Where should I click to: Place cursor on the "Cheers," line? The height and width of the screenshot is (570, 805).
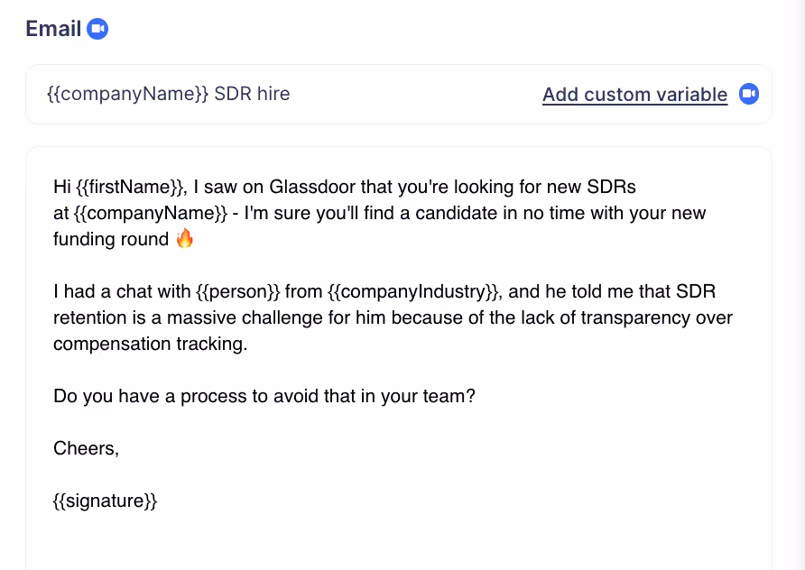87,448
